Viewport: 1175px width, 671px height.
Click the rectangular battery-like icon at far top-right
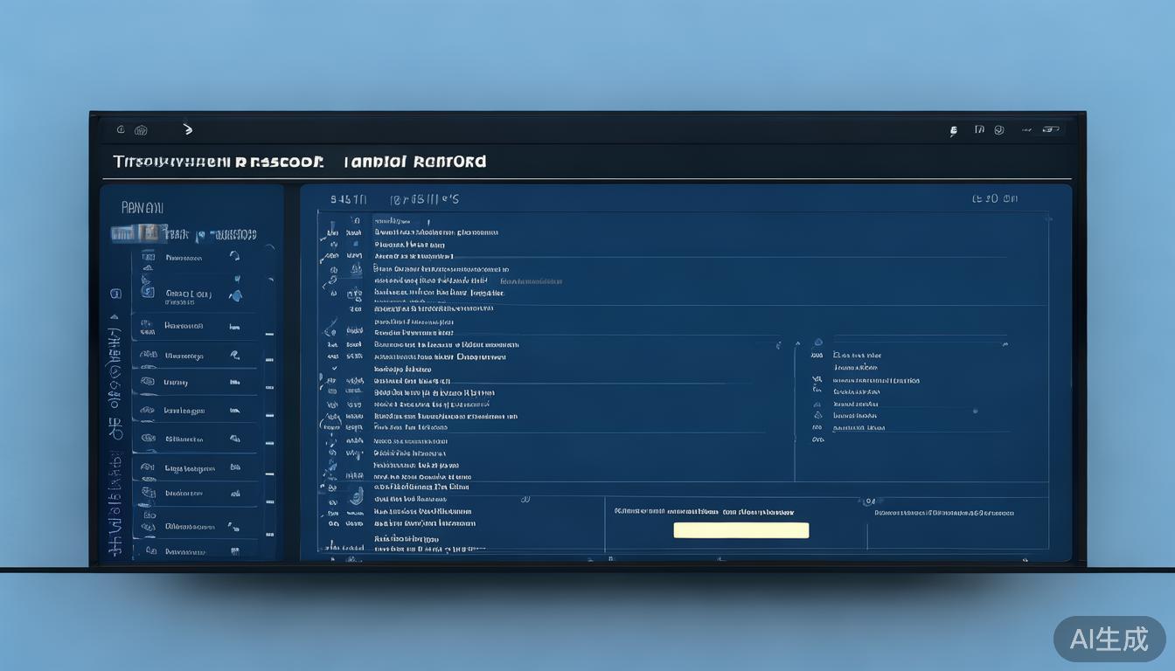[x=1050, y=129]
